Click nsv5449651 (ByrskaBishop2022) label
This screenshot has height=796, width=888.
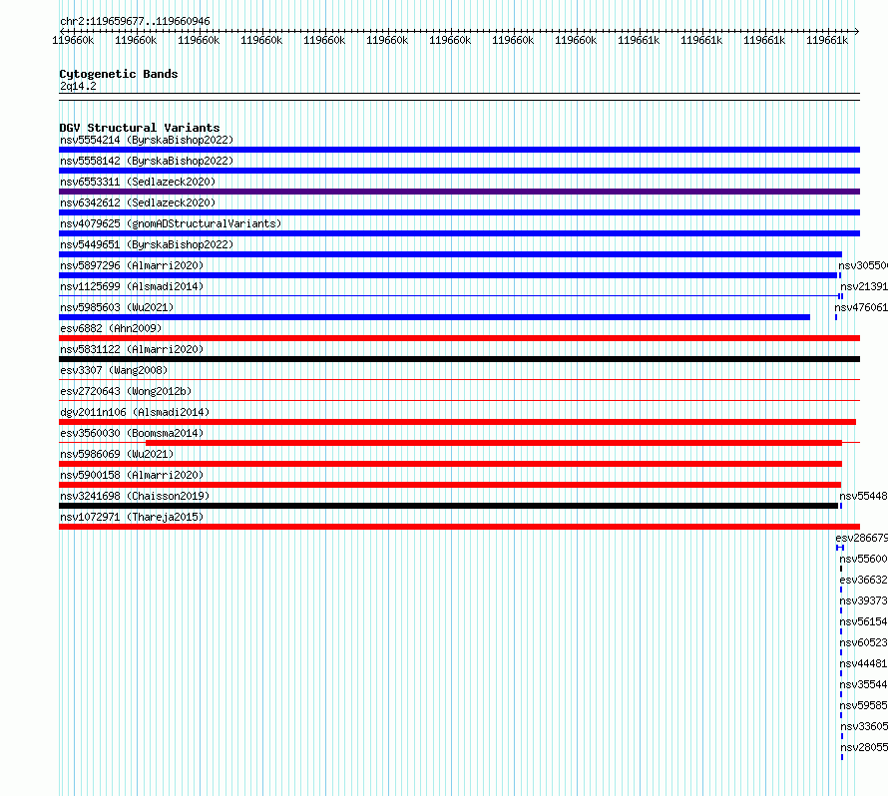point(147,244)
